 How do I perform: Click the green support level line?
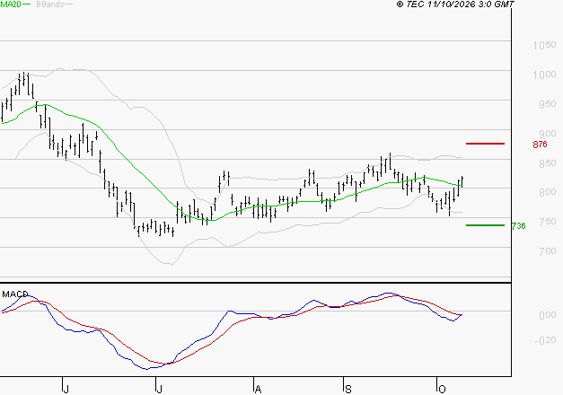coord(485,225)
